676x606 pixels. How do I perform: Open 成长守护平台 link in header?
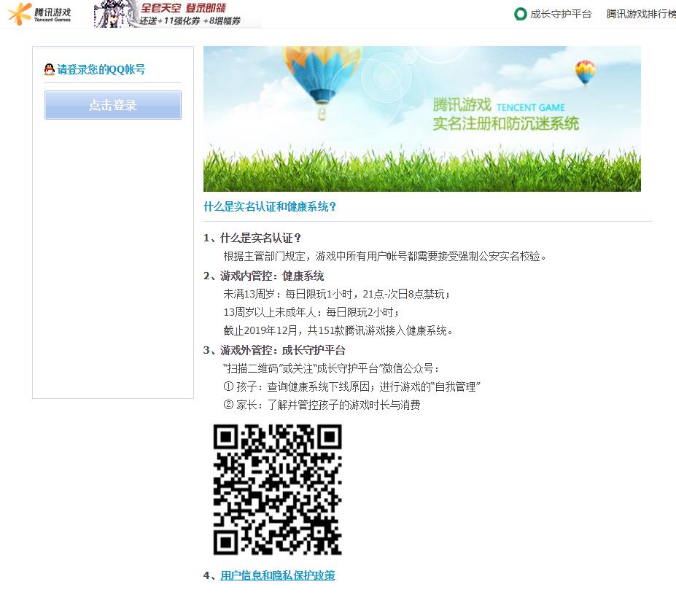561,15
